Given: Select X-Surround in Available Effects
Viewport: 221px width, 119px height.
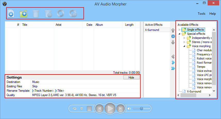Looking at the screenshot, I should click(194, 91).
